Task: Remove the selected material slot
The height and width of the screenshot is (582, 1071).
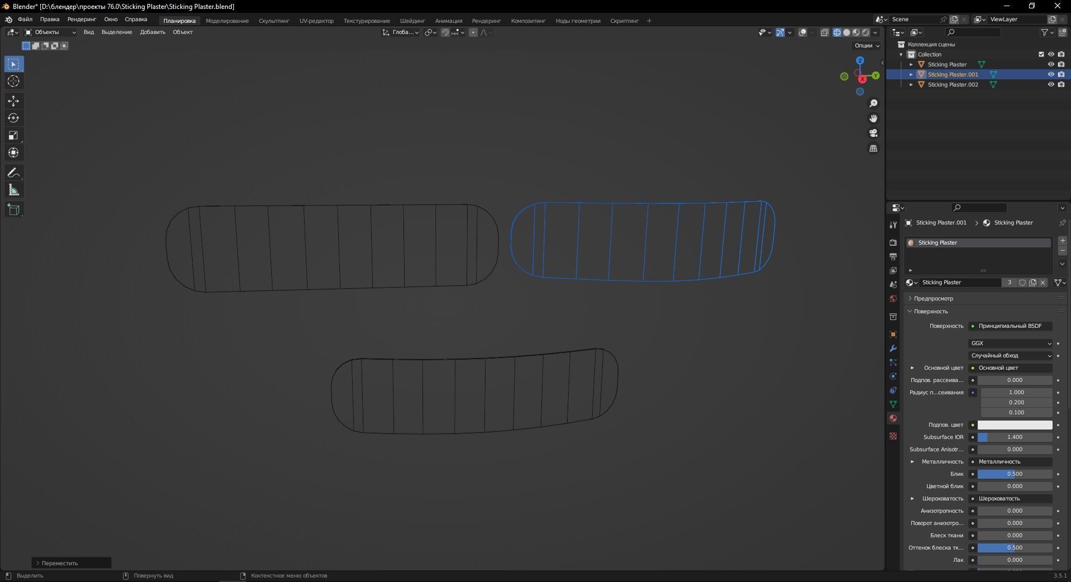Action: pyautogui.click(x=1062, y=251)
